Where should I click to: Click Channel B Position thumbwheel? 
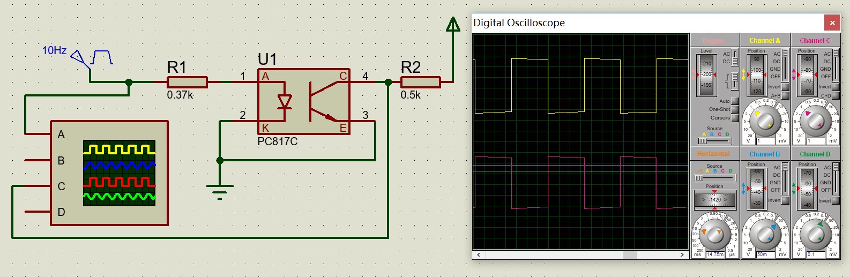pyautogui.click(x=756, y=188)
